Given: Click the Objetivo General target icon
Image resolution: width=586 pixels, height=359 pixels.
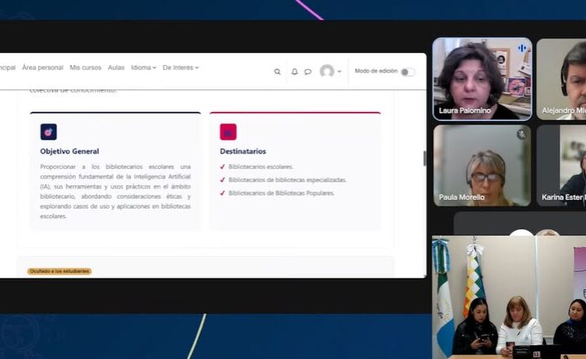Looking at the screenshot, I should pyautogui.click(x=49, y=132).
